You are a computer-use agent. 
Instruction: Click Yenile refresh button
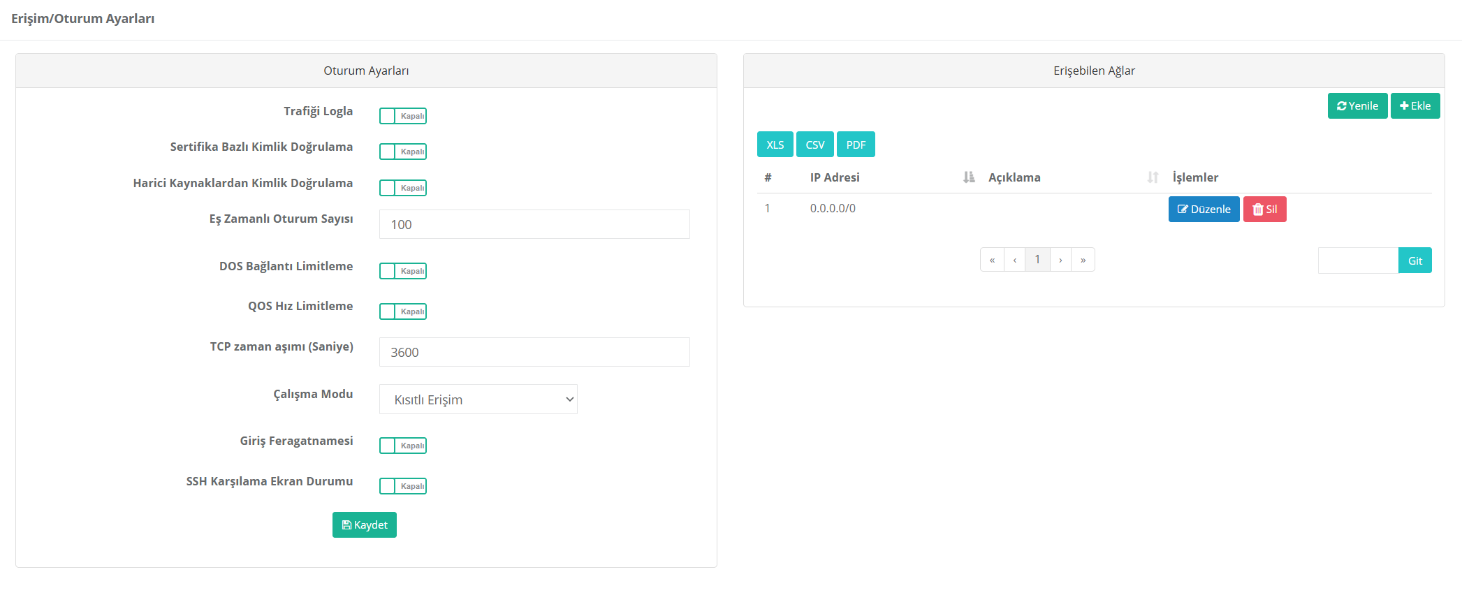pyautogui.click(x=1357, y=106)
